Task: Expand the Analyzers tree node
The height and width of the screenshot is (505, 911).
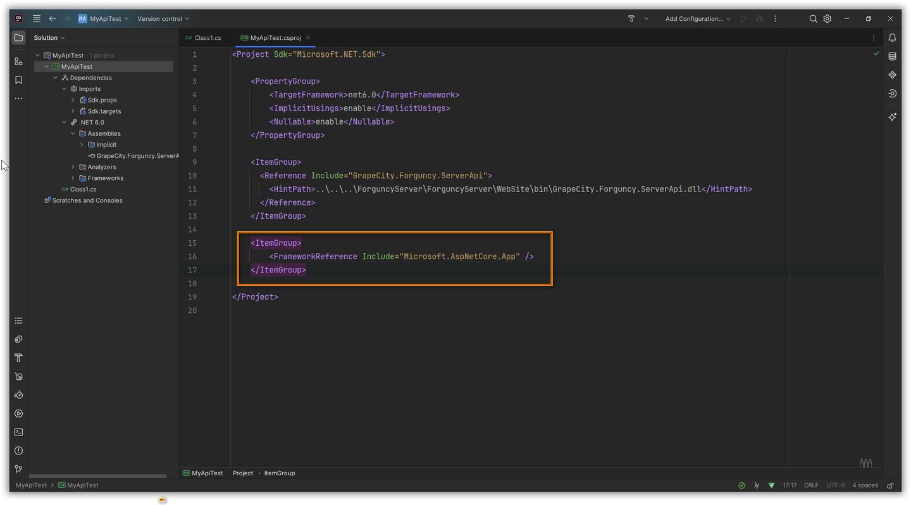Action: coord(73,167)
